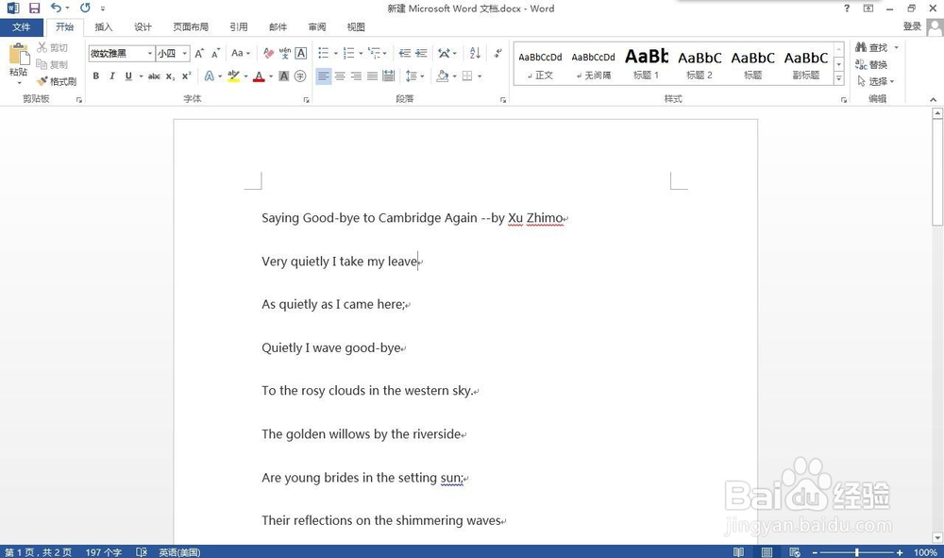Viewport: 944px width, 558px height.
Task: Open the proofing errors status icon
Action: pyautogui.click(x=142, y=552)
